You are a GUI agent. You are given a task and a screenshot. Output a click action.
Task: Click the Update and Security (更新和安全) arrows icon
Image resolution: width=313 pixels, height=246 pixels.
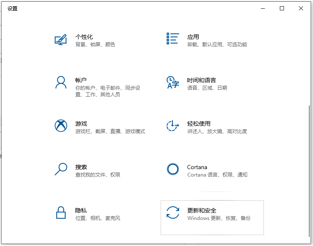coord(172,213)
